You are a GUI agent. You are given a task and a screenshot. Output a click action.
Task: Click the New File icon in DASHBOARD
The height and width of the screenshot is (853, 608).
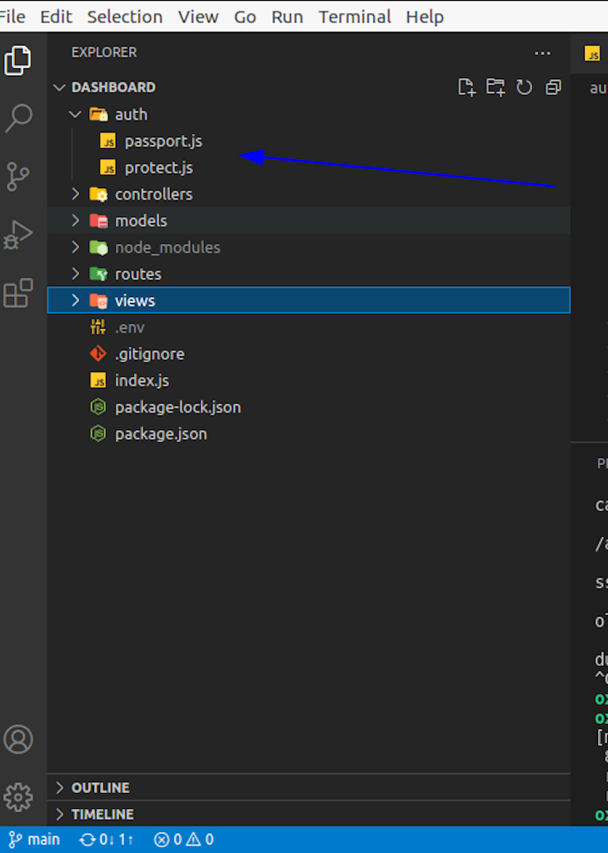[466, 87]
